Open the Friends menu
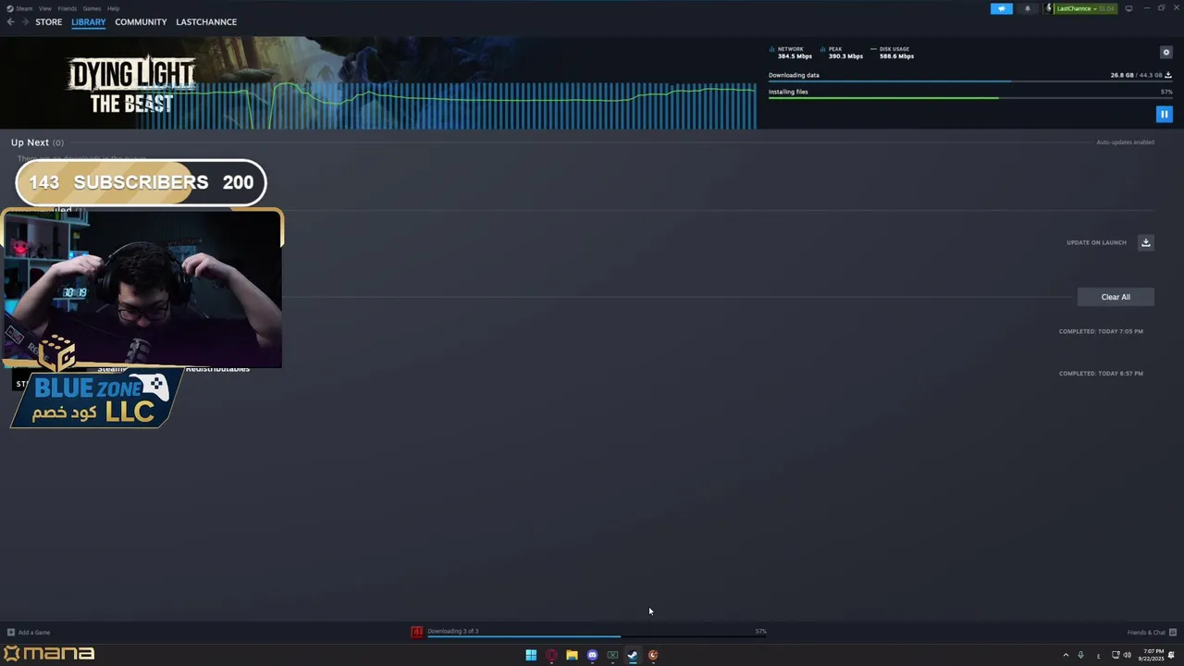This screenshot has width=1184, height=666. coord(68,8)
